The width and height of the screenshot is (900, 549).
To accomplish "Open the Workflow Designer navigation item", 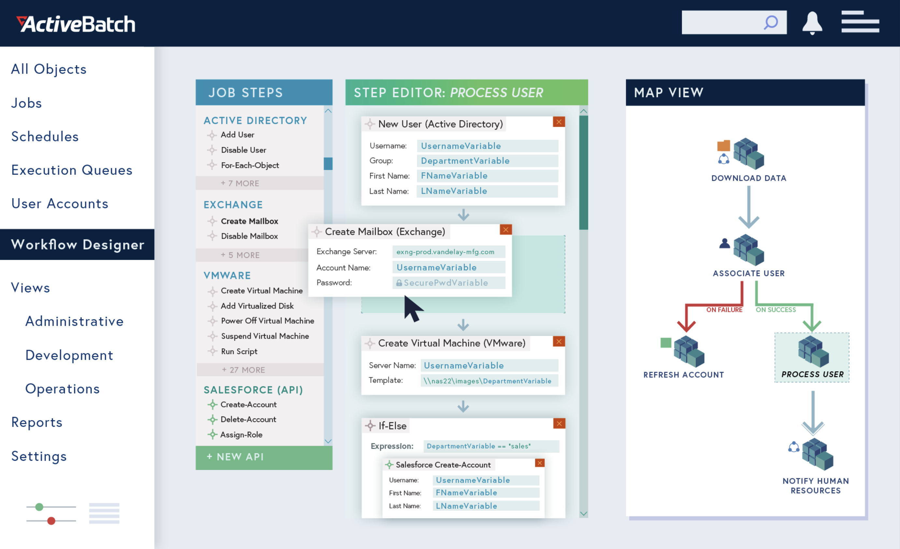I will [x=77, y=245].
